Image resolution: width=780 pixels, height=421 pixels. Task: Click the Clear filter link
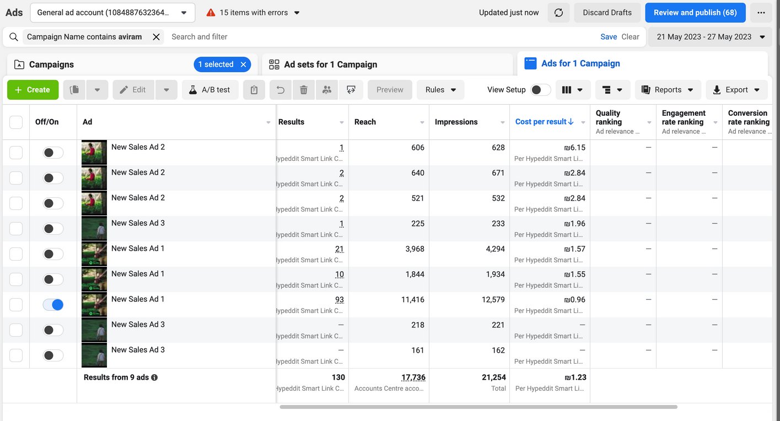(x=630, y=37)
